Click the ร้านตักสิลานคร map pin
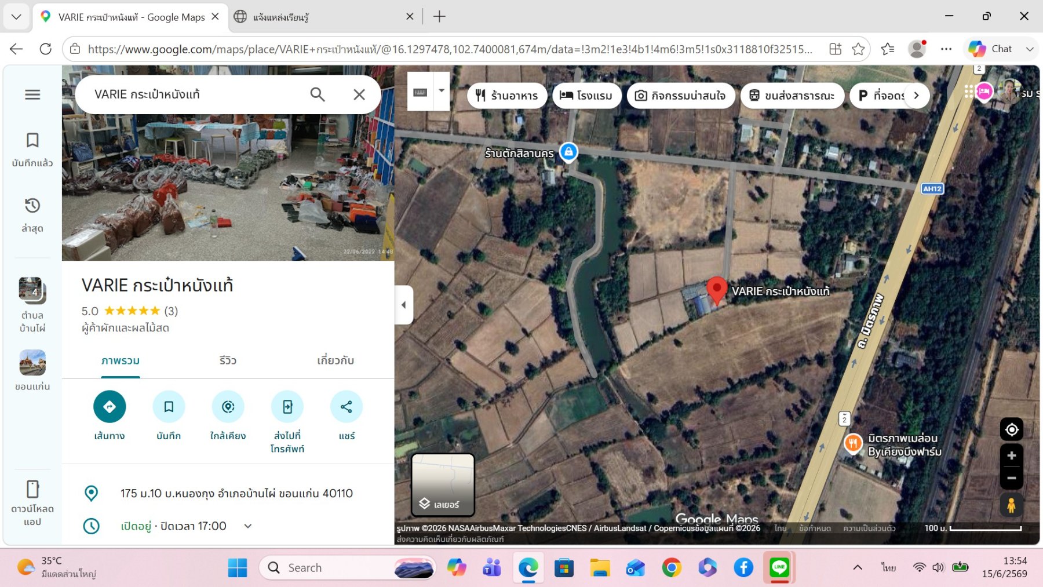Image resolution: width=1043 pixels, height=587 pixels. pos(568,152)
